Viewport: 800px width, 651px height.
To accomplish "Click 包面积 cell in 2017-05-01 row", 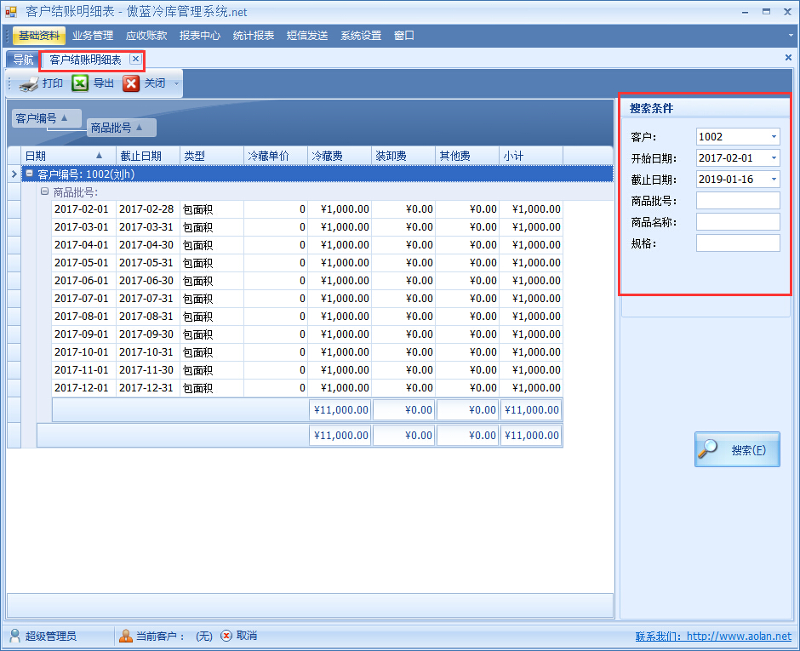I will coord(212,263).
